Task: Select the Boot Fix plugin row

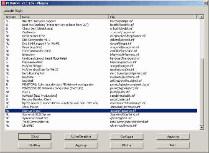Action: click(101, 25)
